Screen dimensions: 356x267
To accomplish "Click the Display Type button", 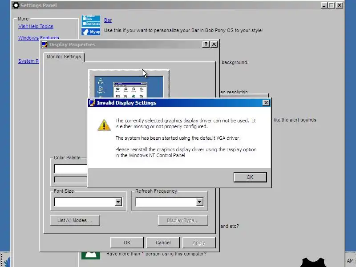I will (x=183, y=220).
